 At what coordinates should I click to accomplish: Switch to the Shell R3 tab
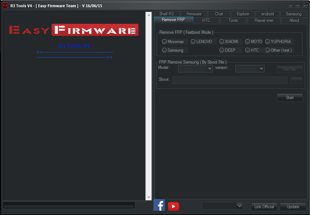click(x=167, y=14)
